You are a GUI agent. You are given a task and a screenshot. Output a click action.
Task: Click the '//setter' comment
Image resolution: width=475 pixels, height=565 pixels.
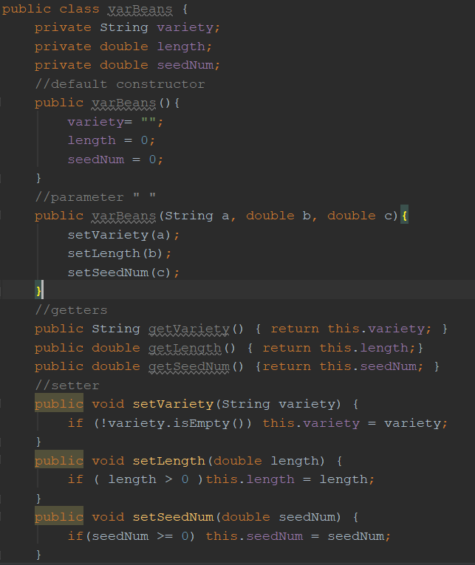[67, 386]
